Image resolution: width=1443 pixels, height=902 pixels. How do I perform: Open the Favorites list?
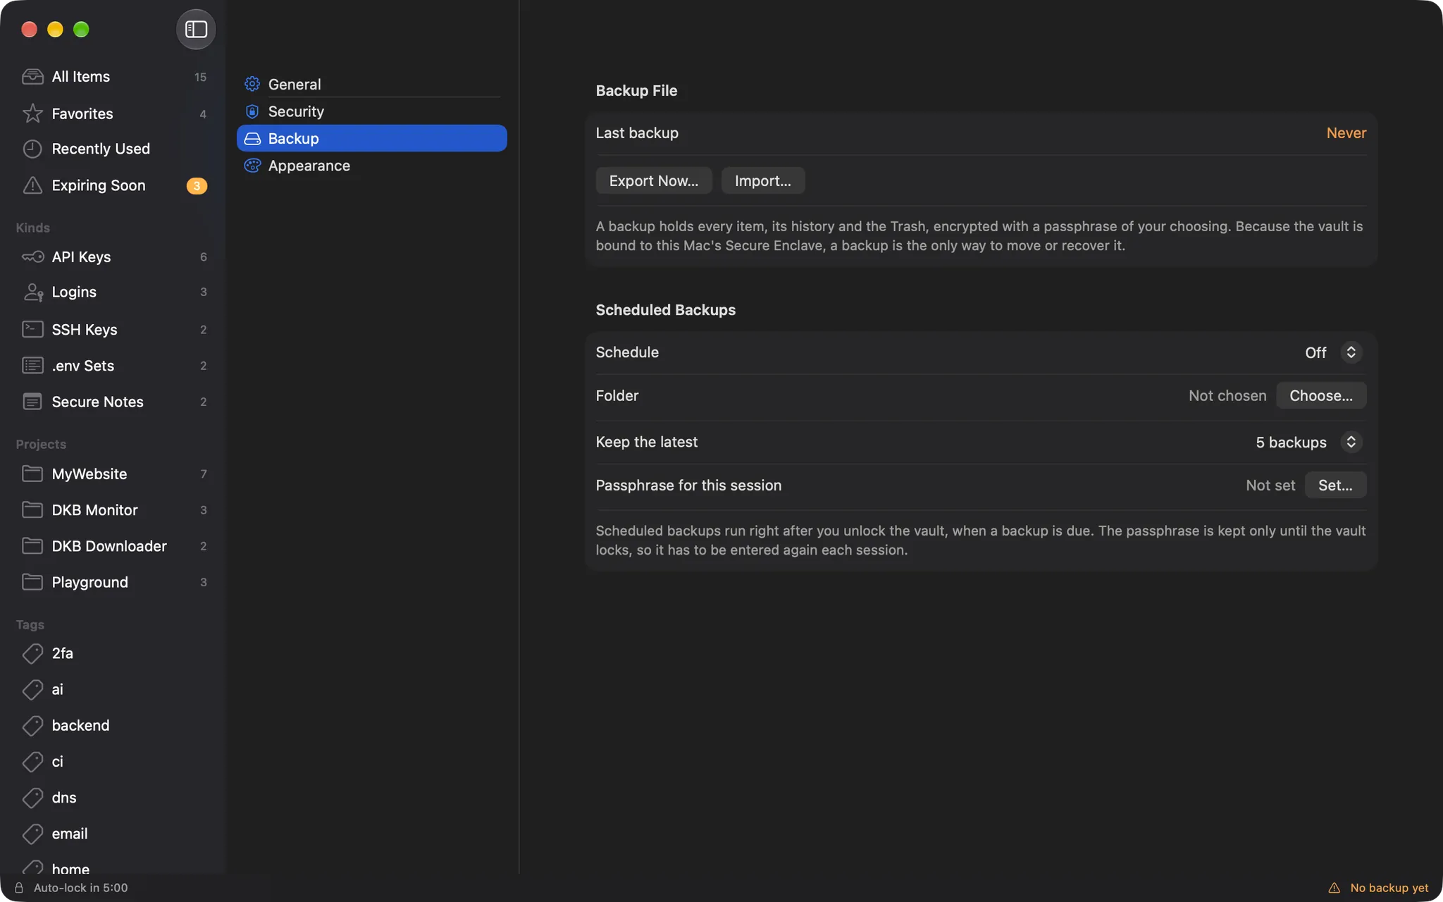tap(113, 113)
